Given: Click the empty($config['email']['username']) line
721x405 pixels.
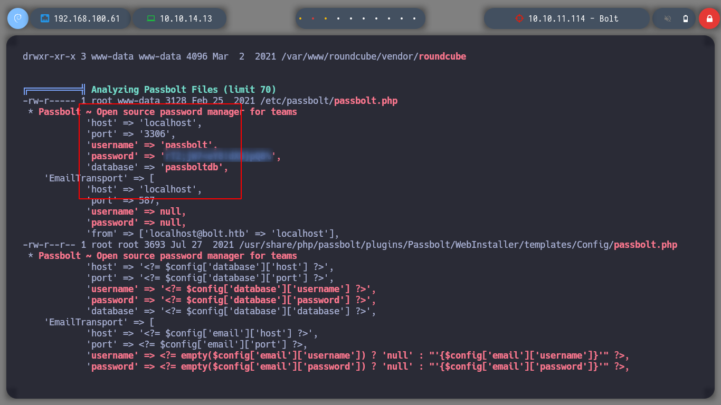Looking at the screenshot, I should pos(358,355).
